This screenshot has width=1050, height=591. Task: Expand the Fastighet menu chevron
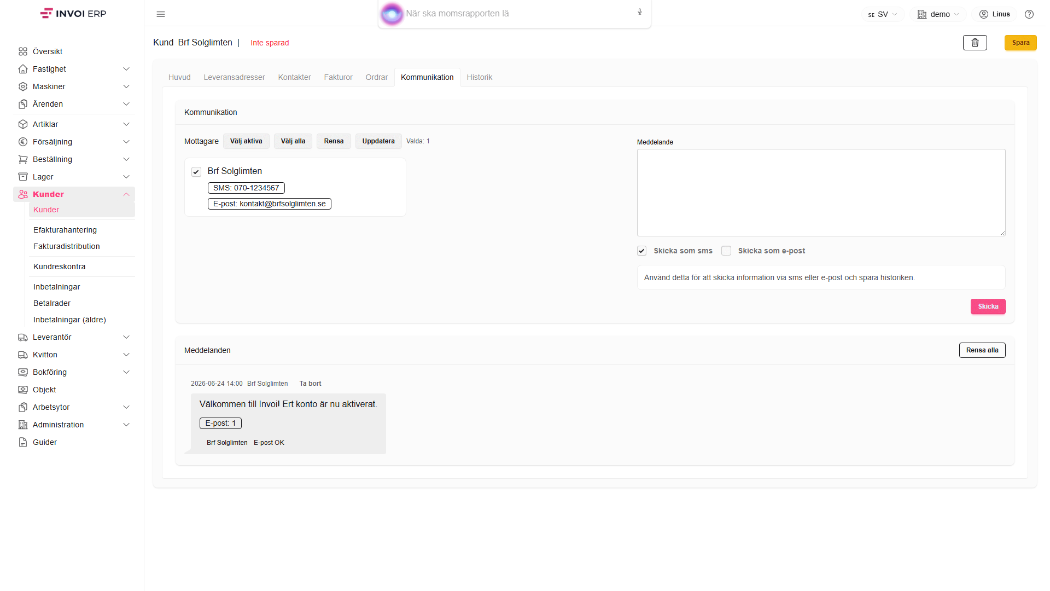(x=126, y=69)
